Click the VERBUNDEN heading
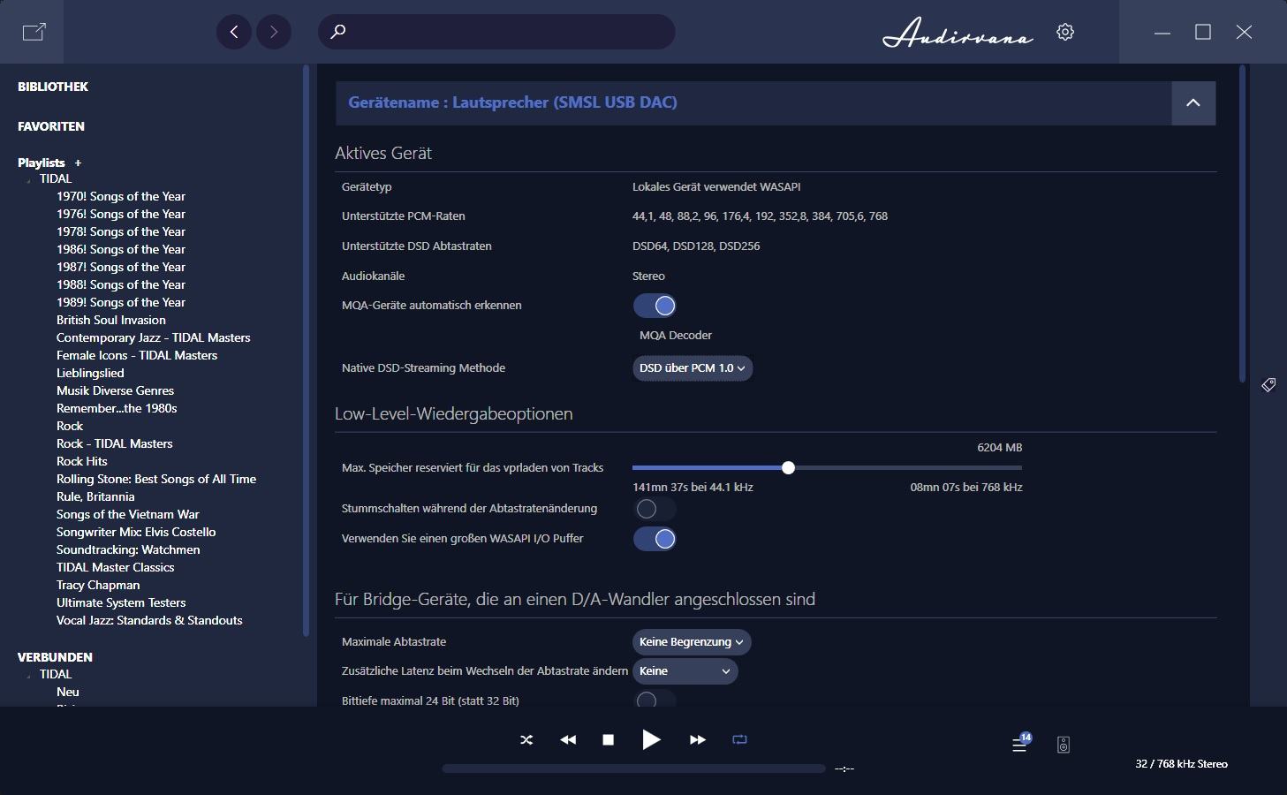 point(55,657)
